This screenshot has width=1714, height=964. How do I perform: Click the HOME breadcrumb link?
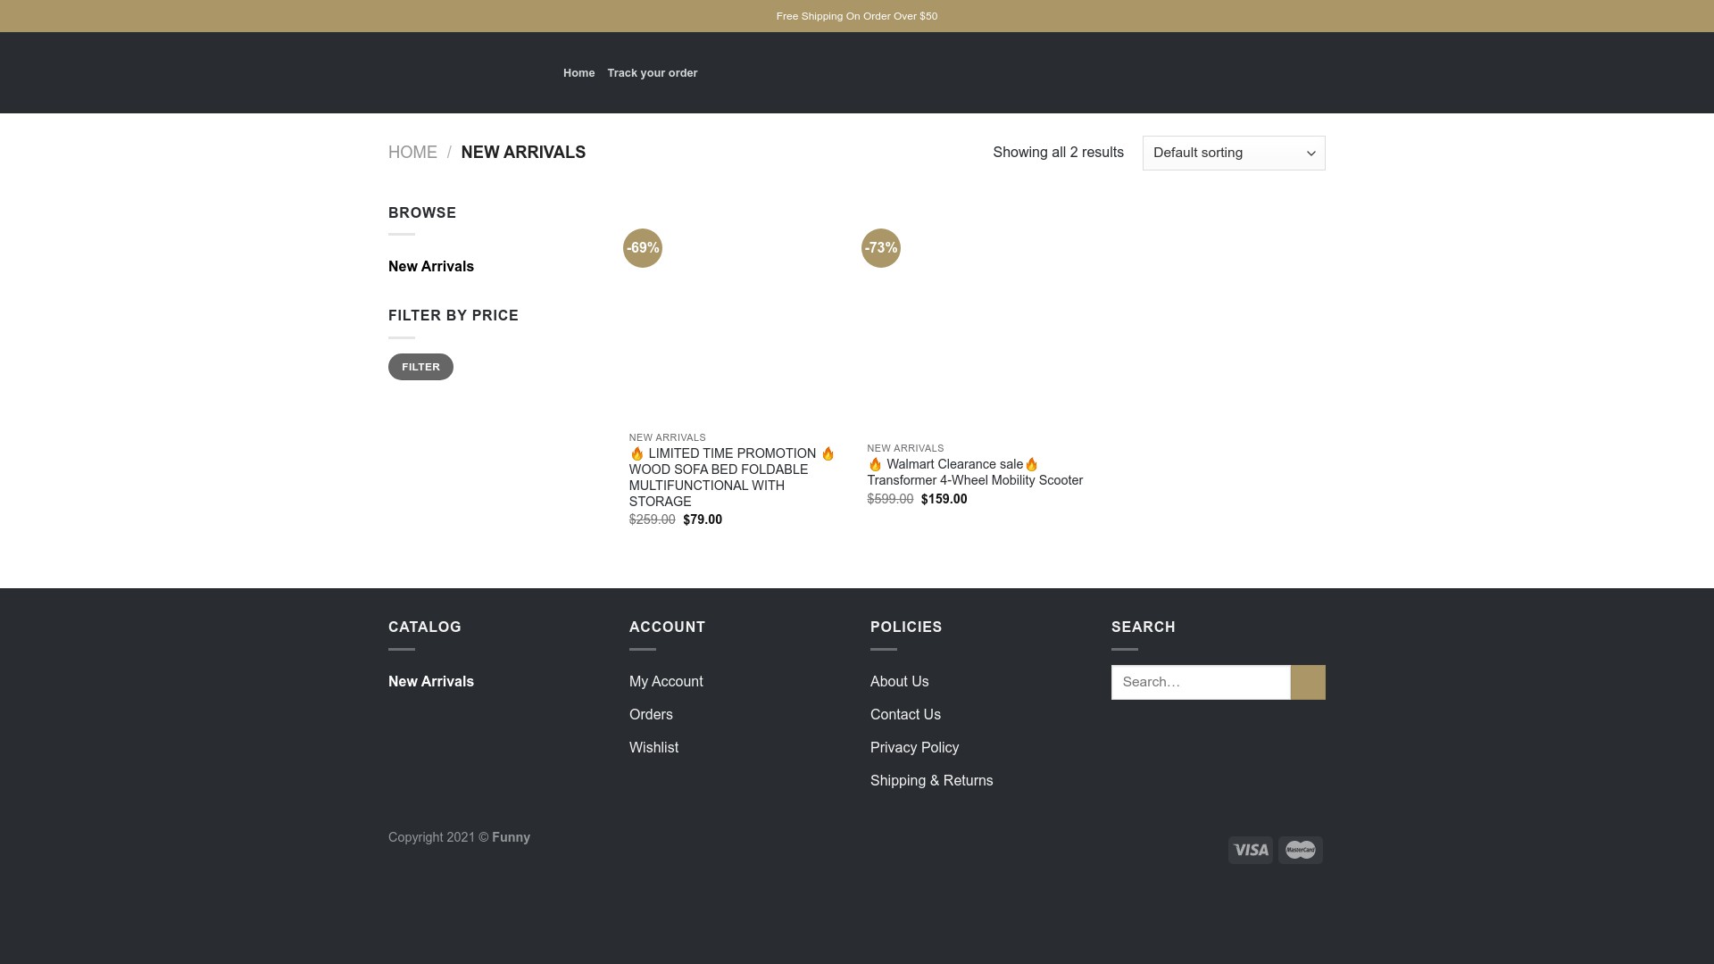(x=412, y=153)
